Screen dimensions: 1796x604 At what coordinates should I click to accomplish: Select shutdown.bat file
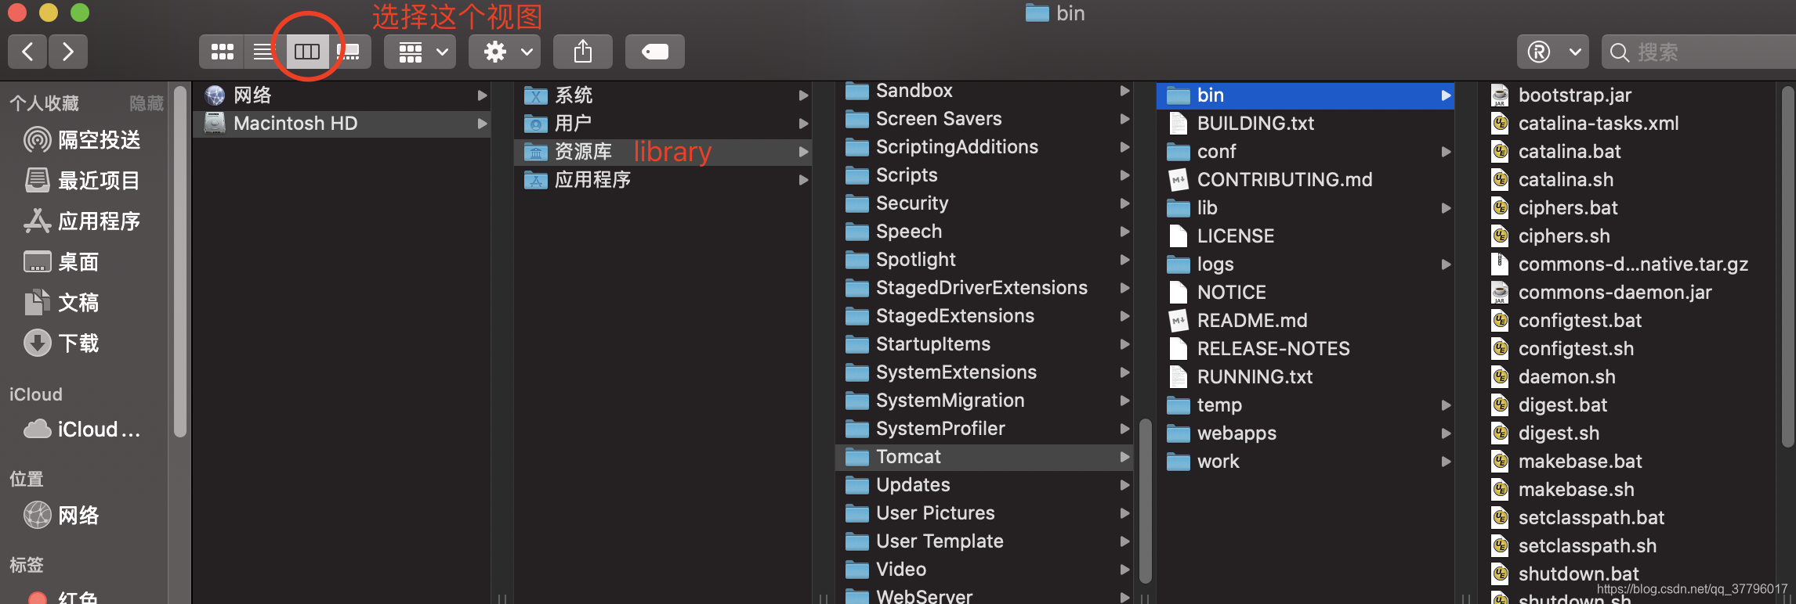1627,574
